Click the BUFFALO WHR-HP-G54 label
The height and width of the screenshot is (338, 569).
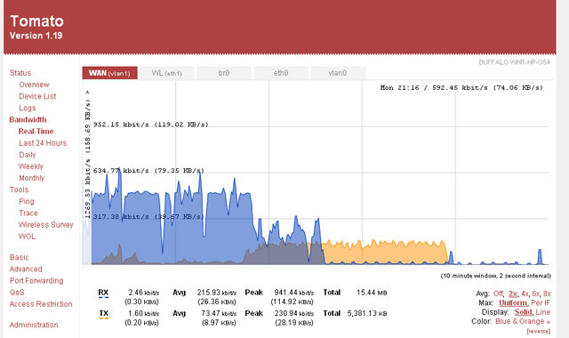514,62
